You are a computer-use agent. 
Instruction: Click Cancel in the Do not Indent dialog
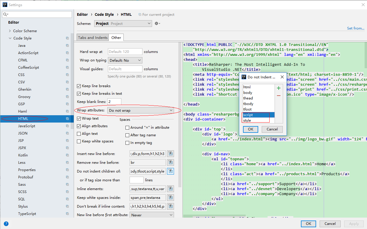272,129
